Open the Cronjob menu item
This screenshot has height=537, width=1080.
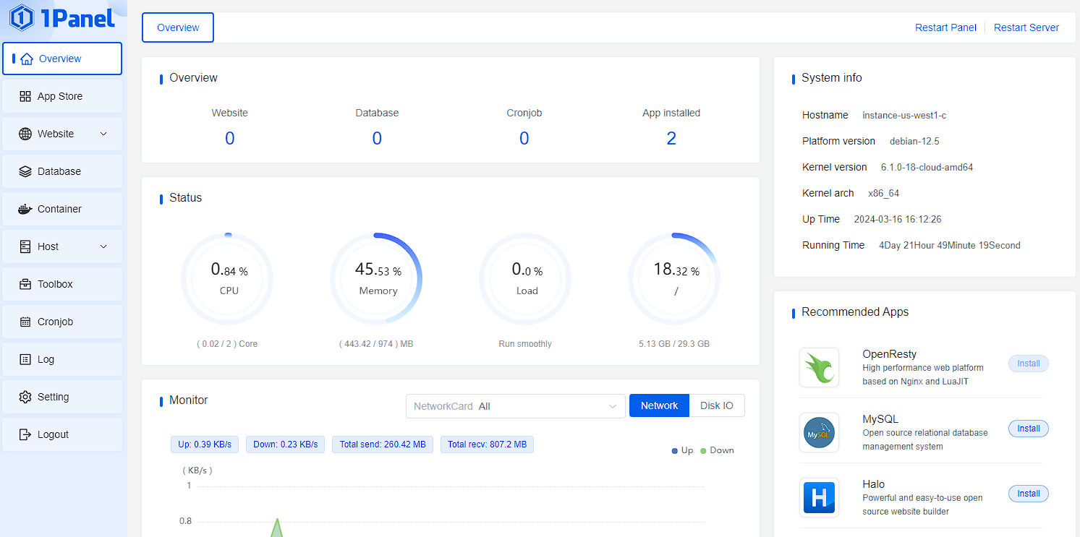coord(62,322)
